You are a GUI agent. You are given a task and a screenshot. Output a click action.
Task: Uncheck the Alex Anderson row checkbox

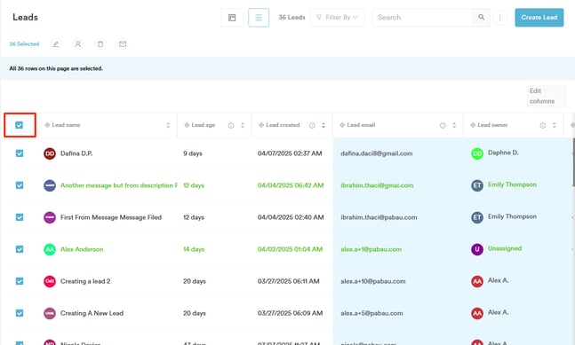(20, 249)
